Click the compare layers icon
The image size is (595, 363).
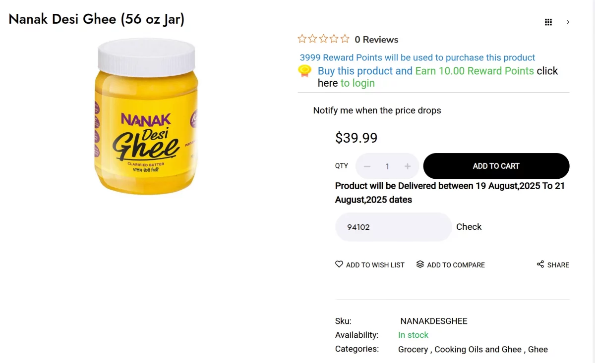pos(420,264)
